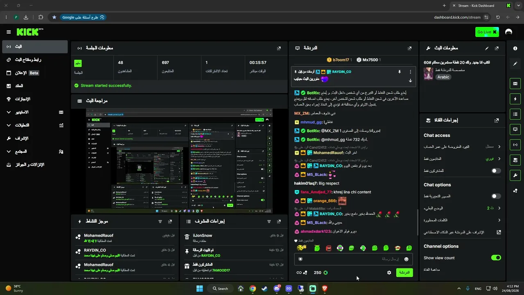
Task: Select the Stream item in left sidebar
Action: click(34, 47)
